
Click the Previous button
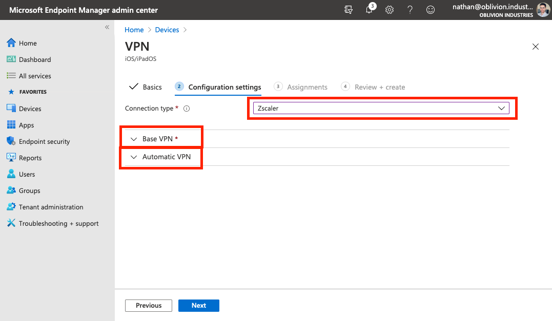click(149, 306)
